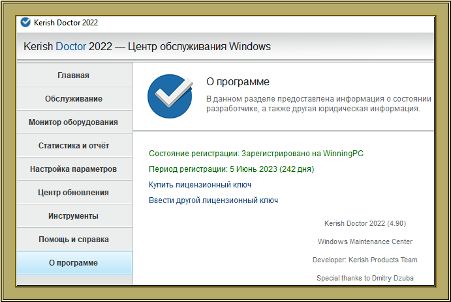451x302 pixels.
Task: Click Developer: Kerish Products Team text
Action: tap(365, 260)
